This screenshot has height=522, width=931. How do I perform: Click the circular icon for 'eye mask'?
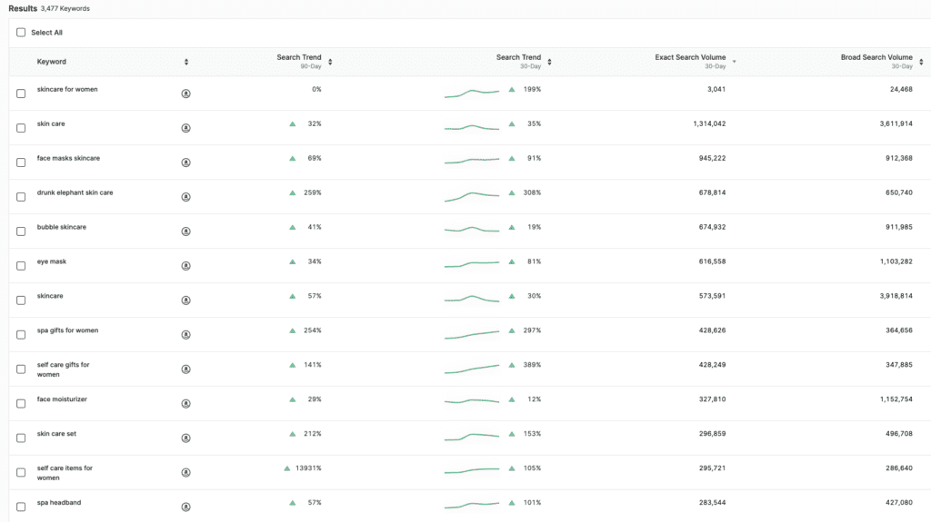tap(185, 266)
